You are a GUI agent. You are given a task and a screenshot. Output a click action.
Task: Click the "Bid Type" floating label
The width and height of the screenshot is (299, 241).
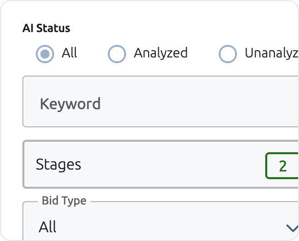pos(64,200)
